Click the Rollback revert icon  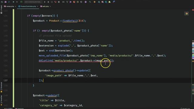pos(81,2)
